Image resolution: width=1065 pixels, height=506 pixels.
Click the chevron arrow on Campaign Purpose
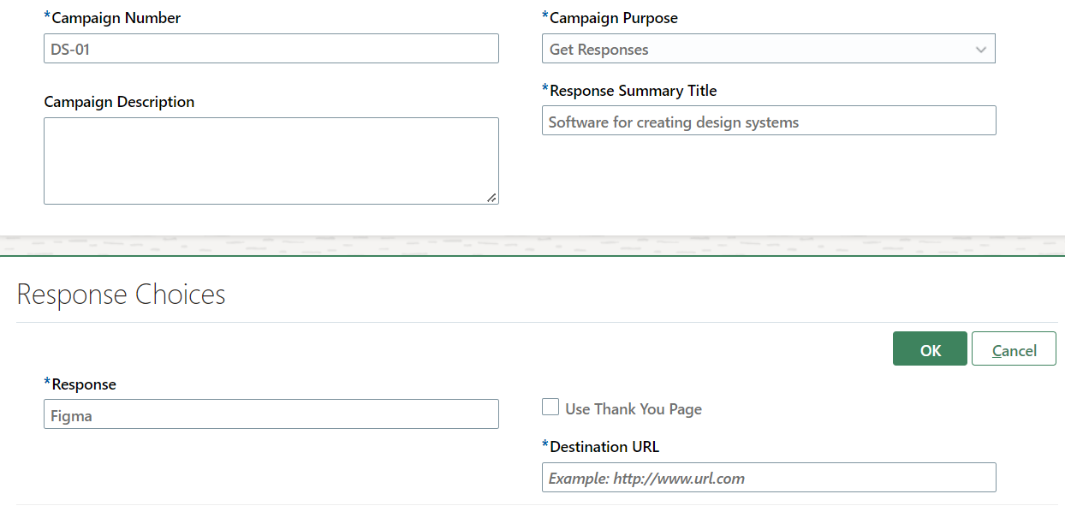(x=981, y=50)
